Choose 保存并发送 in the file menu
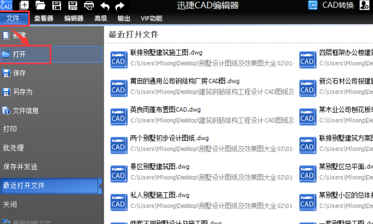The image size is (373, 224). (x=51, y=166)
